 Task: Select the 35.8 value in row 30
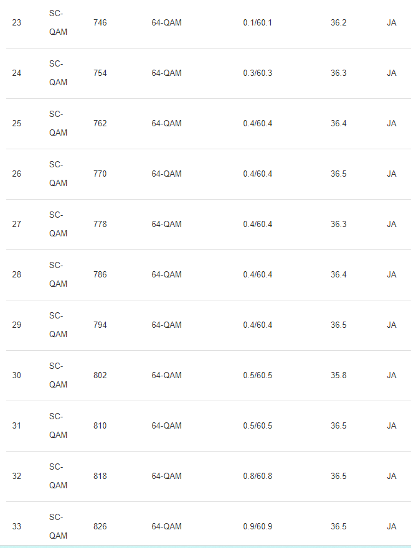(x=339, y=375)
